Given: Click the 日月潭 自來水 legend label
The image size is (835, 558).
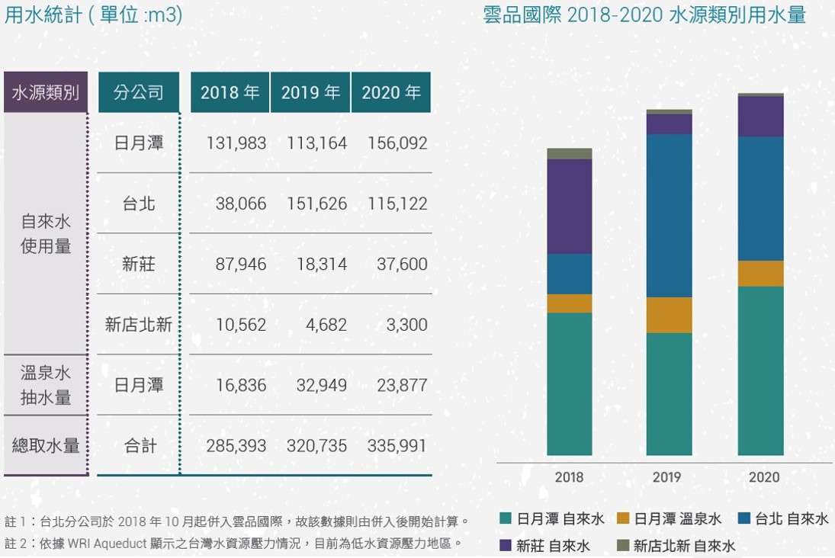Looking at the screenshot, I should coord(560,518).
